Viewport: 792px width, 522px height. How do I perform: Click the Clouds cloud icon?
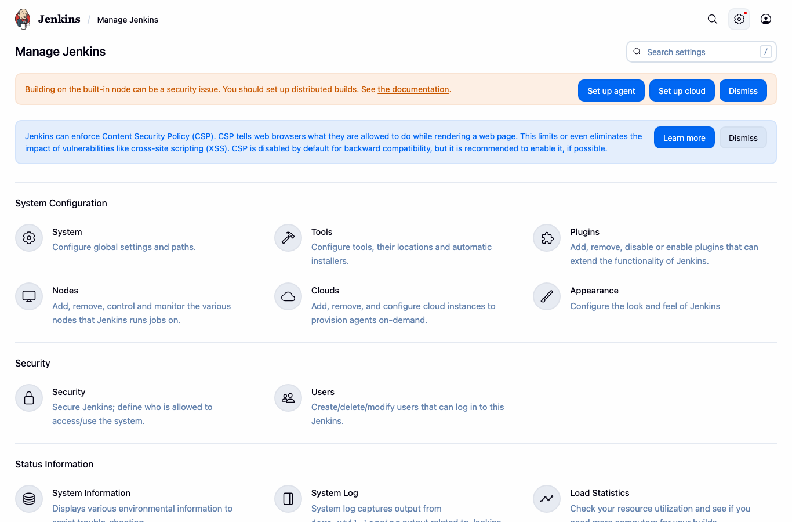click(288, 296)
